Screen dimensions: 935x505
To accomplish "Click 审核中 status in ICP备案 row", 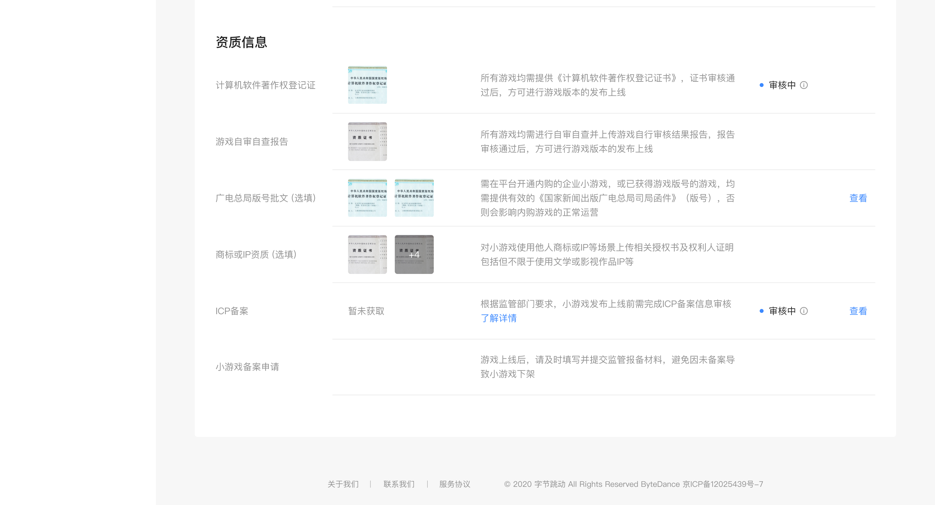I will tap(782, 311).
